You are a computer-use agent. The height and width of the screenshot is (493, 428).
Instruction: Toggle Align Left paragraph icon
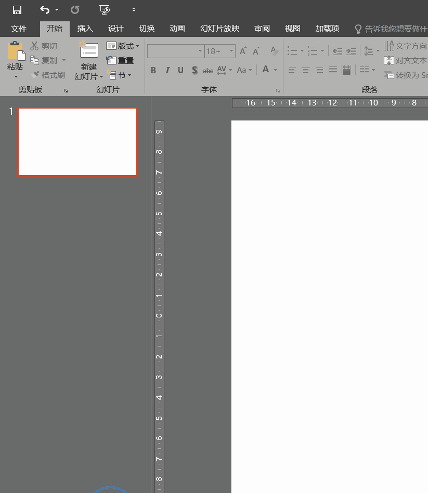(x=292, y=70)
